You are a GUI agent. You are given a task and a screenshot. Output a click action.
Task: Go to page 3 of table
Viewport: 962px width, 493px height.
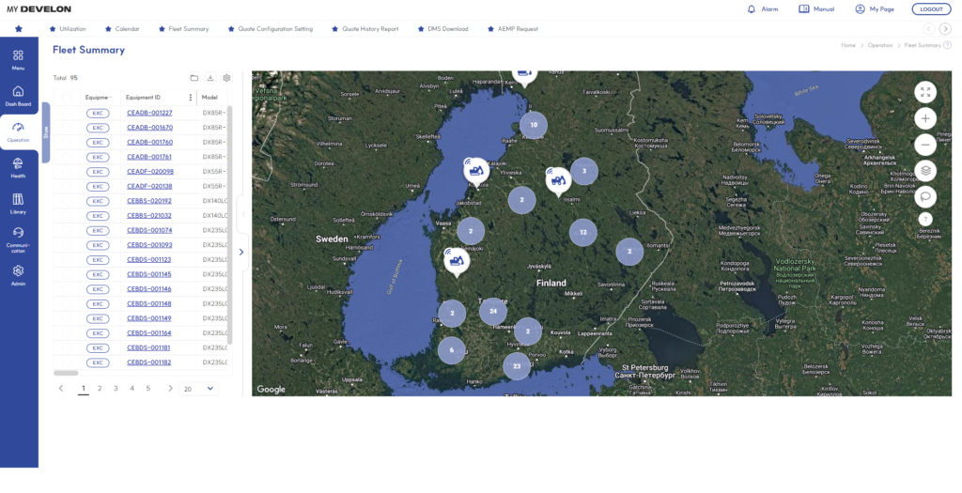pos(116,389)
